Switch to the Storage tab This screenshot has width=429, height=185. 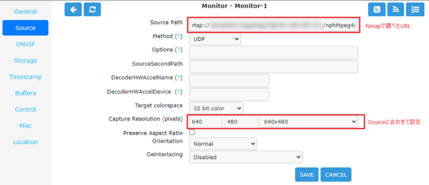(25, 61)
